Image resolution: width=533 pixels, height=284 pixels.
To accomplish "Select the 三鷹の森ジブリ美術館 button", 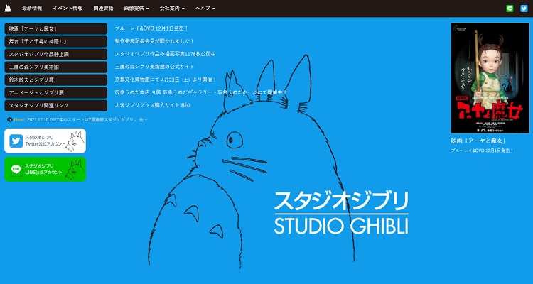I will pyautogui.click(x=55, y=67).
